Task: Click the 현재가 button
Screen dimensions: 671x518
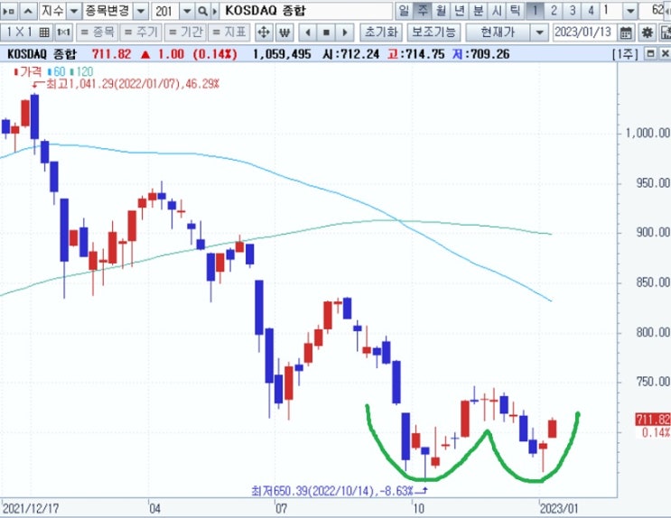Action: click(498, 32)
